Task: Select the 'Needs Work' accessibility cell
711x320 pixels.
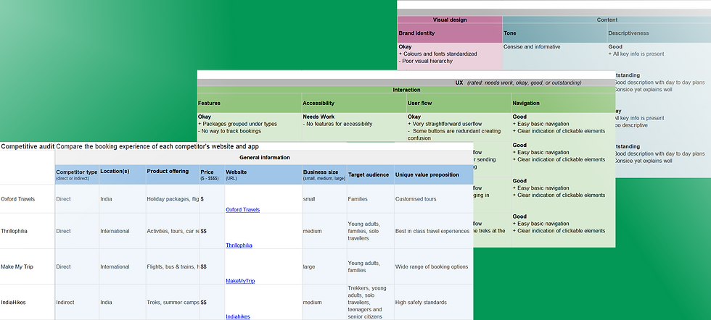Action: (x=354, y=127)
